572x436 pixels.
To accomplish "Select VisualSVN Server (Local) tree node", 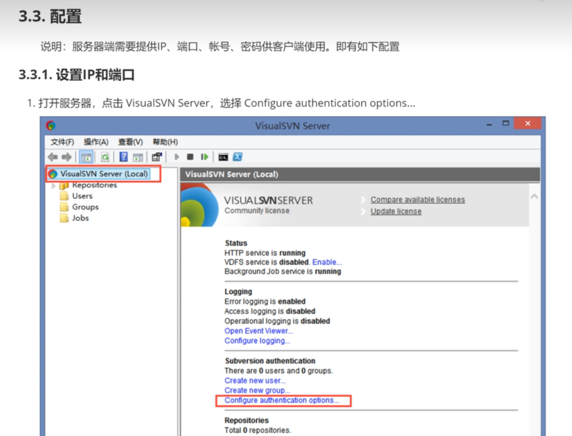I will coord(104,174).
